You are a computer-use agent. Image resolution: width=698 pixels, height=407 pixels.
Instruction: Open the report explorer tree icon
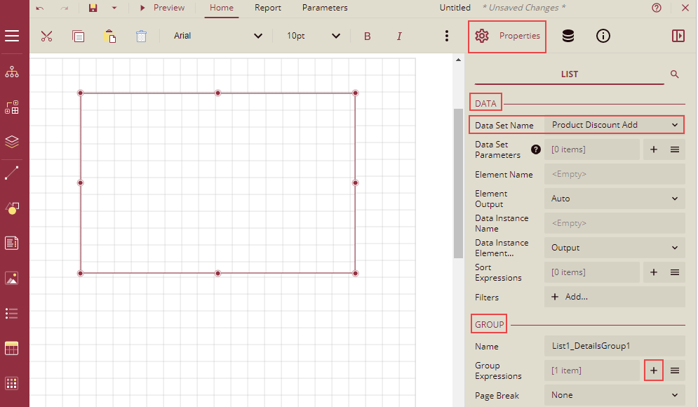[12, 72]
